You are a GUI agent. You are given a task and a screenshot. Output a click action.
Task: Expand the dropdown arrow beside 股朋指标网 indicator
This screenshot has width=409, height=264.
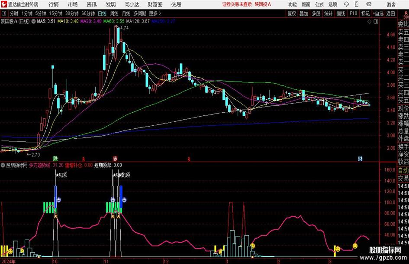click(3, 165)
